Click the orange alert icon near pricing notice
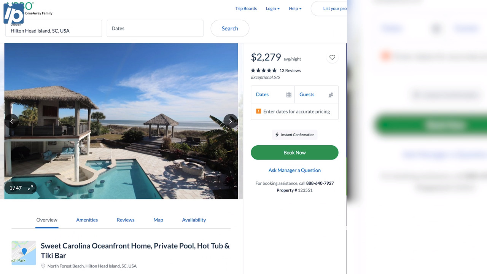The image size is (487, 274). pyautogui.click(x=259, y=111)
